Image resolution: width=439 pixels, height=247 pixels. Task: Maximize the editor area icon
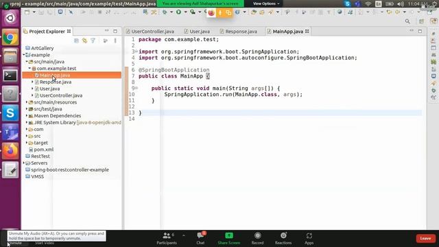point(420,31)
